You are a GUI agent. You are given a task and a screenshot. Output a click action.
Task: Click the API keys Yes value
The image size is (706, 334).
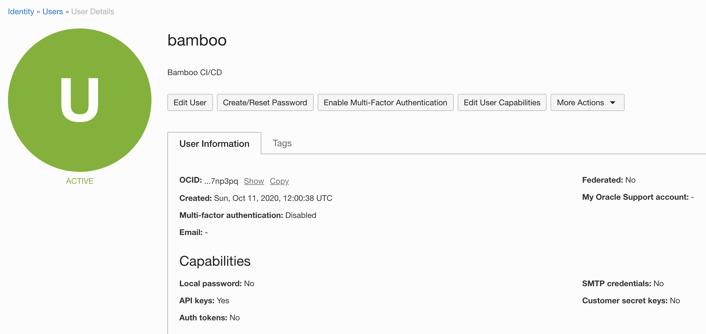(223, 300)
